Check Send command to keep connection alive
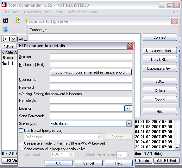 pyautogui.click(x=21, y=149)
